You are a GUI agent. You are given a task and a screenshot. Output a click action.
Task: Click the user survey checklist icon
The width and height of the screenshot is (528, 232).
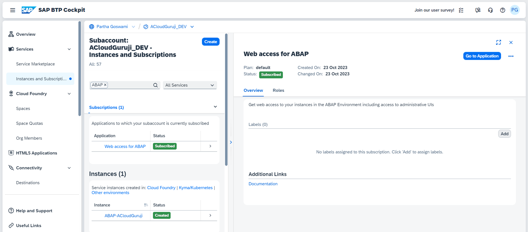pyautogui.click(x=461, y=10)
